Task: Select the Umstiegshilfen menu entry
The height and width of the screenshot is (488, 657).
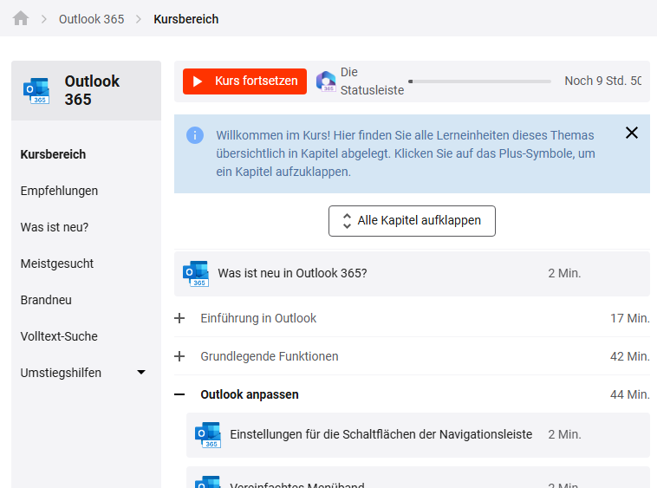Action: point(61,373)
